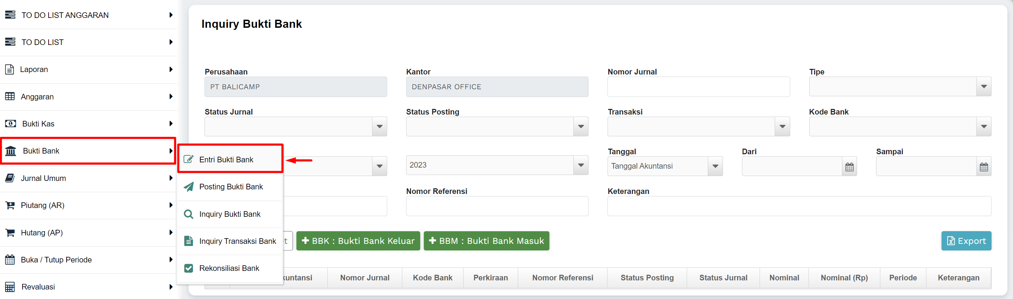Click the calendar icon in Dari date field
Screen dimensions: 1013x299
(x=849, y=167)
